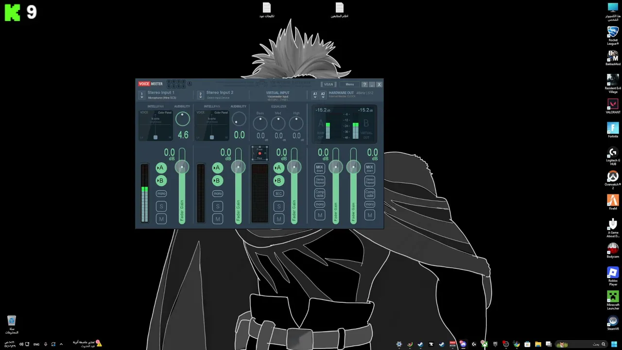Toggle Composite mode on hardware bus A
The height and width of the screenshot is (350, 622).
[319, 193]
